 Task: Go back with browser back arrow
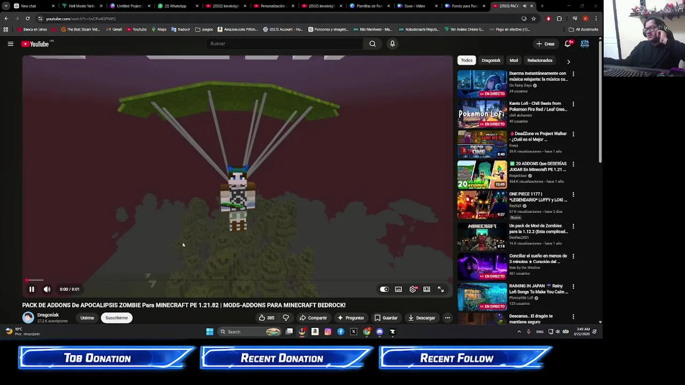[x=6, y=18]
